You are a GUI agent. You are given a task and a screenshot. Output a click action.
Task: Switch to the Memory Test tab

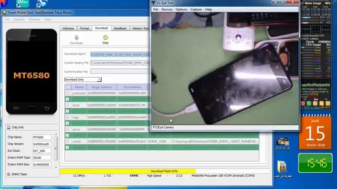click(x=140, y=28)
